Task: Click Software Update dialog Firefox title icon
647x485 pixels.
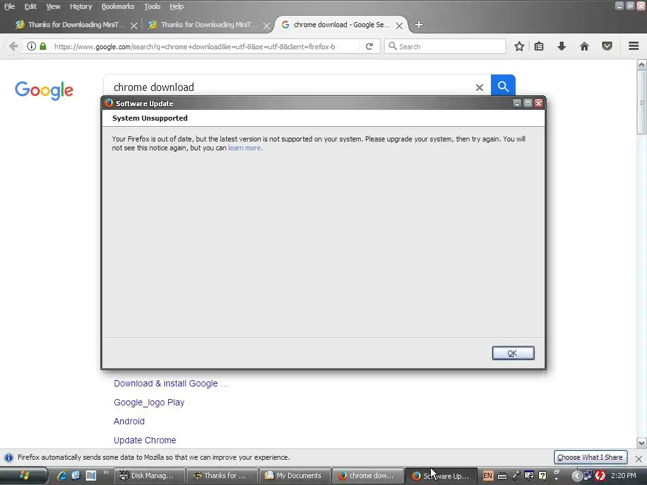Action: pos(109,103)
